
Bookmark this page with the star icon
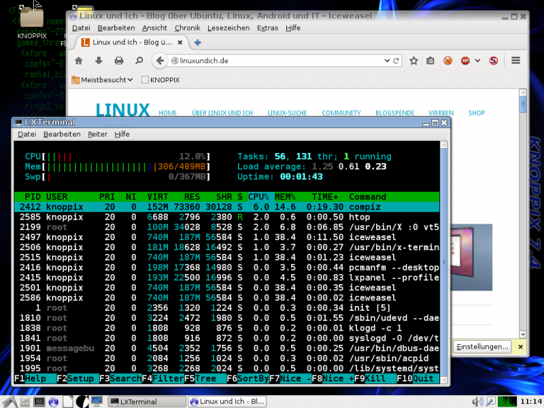pyautogui.click(x=413, y=61)
